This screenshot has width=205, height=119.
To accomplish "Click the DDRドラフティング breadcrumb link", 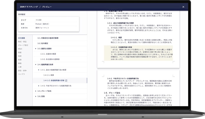I will click(x=29, y=6).
